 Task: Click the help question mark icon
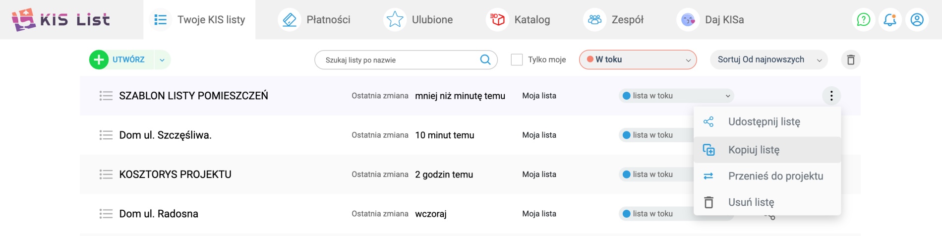(863, 20)
